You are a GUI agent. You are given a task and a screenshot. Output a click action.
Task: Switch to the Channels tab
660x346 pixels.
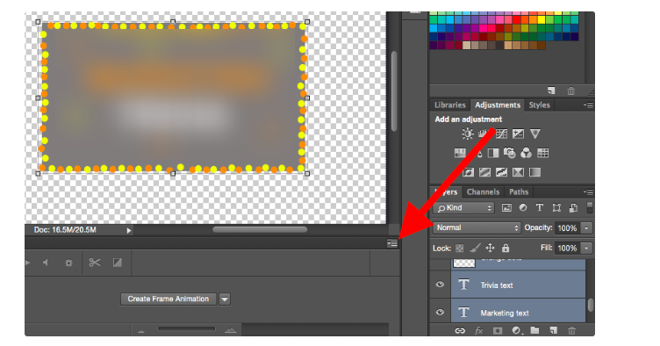(x=483, y=192)
